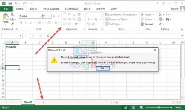Open the Font name dropdown
The image size is (185, 110).
click(41, 16)
